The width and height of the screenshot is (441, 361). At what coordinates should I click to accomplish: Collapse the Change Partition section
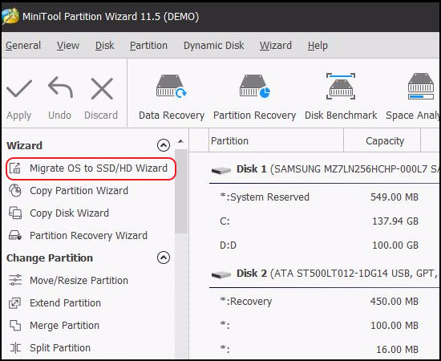tap(164, 258)
